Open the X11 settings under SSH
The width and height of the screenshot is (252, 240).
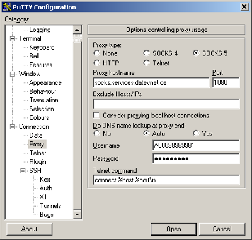[45, 197]
